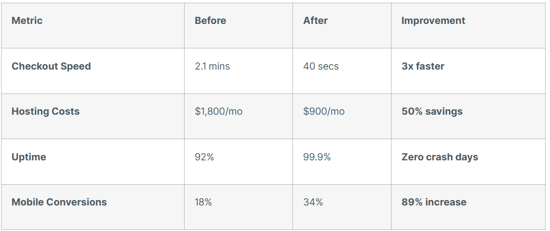This screenshot has height=231, width=550.
Task: Select the Hosting Costs row label
Action: click(46, 111)
